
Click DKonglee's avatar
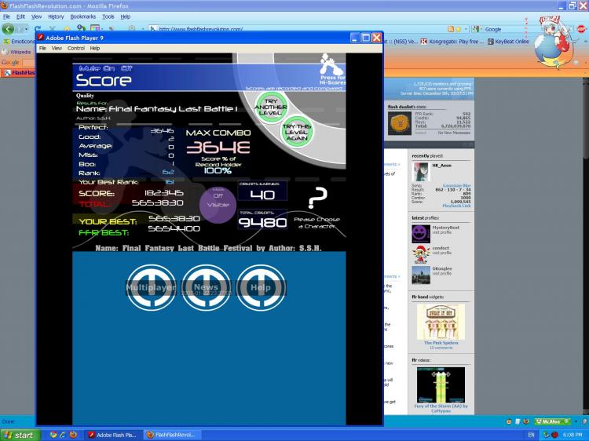(x=421, y=275)
